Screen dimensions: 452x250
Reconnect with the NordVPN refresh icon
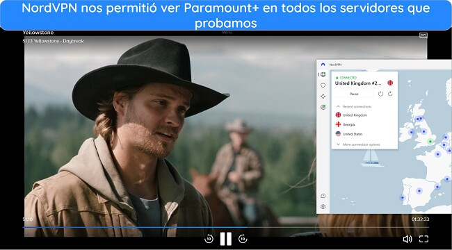[x=390, y=94]
